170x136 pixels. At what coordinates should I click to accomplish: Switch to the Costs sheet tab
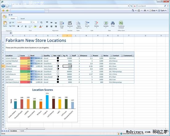point(22,131)
